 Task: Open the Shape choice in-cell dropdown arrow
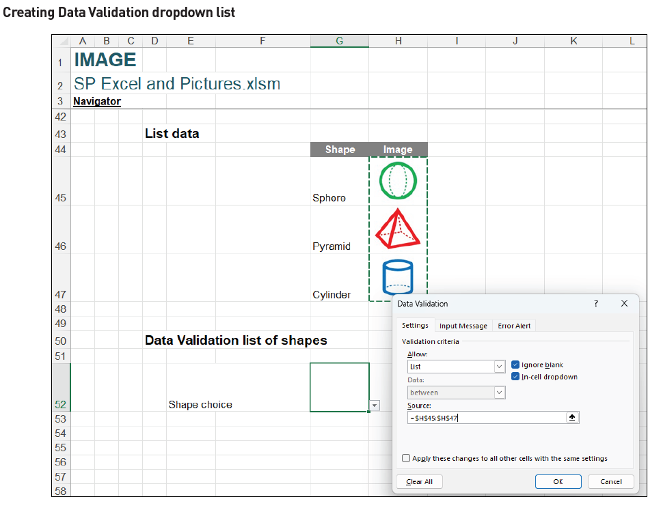[374, 406]
